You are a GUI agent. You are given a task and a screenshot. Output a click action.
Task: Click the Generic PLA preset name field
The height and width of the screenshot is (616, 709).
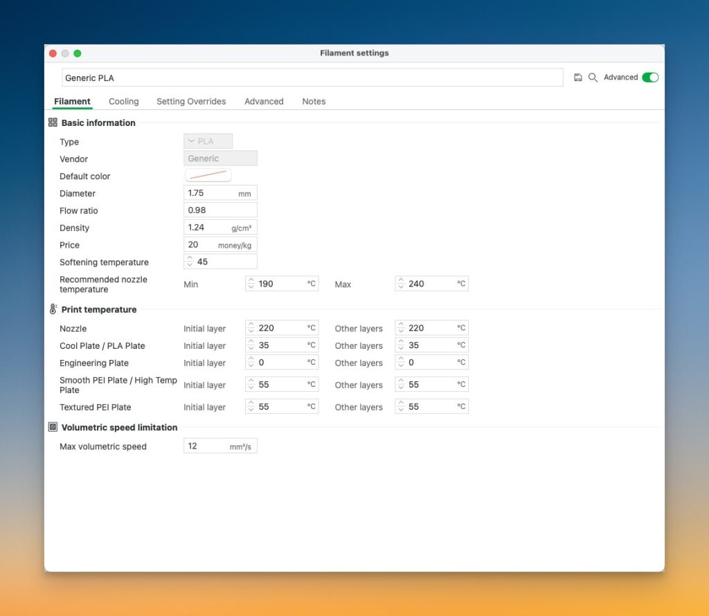[x=312, y=78]
